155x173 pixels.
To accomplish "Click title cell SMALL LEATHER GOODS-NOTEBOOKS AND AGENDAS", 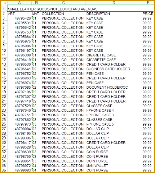I will tap(53, 9).
